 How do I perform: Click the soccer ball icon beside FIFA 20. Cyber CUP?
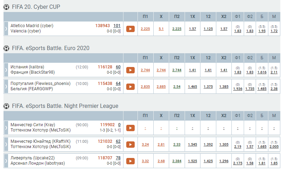point(6,7)
